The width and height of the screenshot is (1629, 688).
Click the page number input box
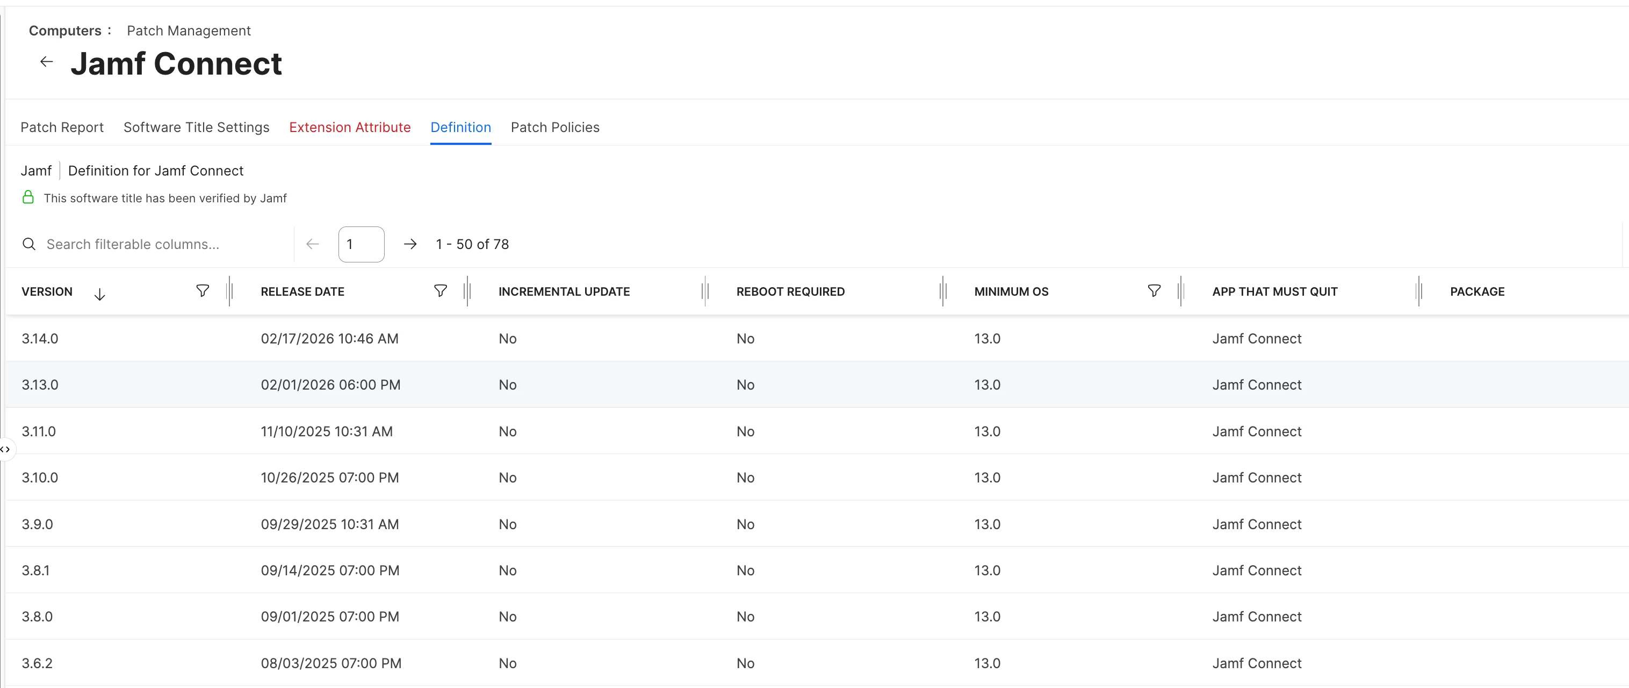pyautogui.click(x=361, y=244)
